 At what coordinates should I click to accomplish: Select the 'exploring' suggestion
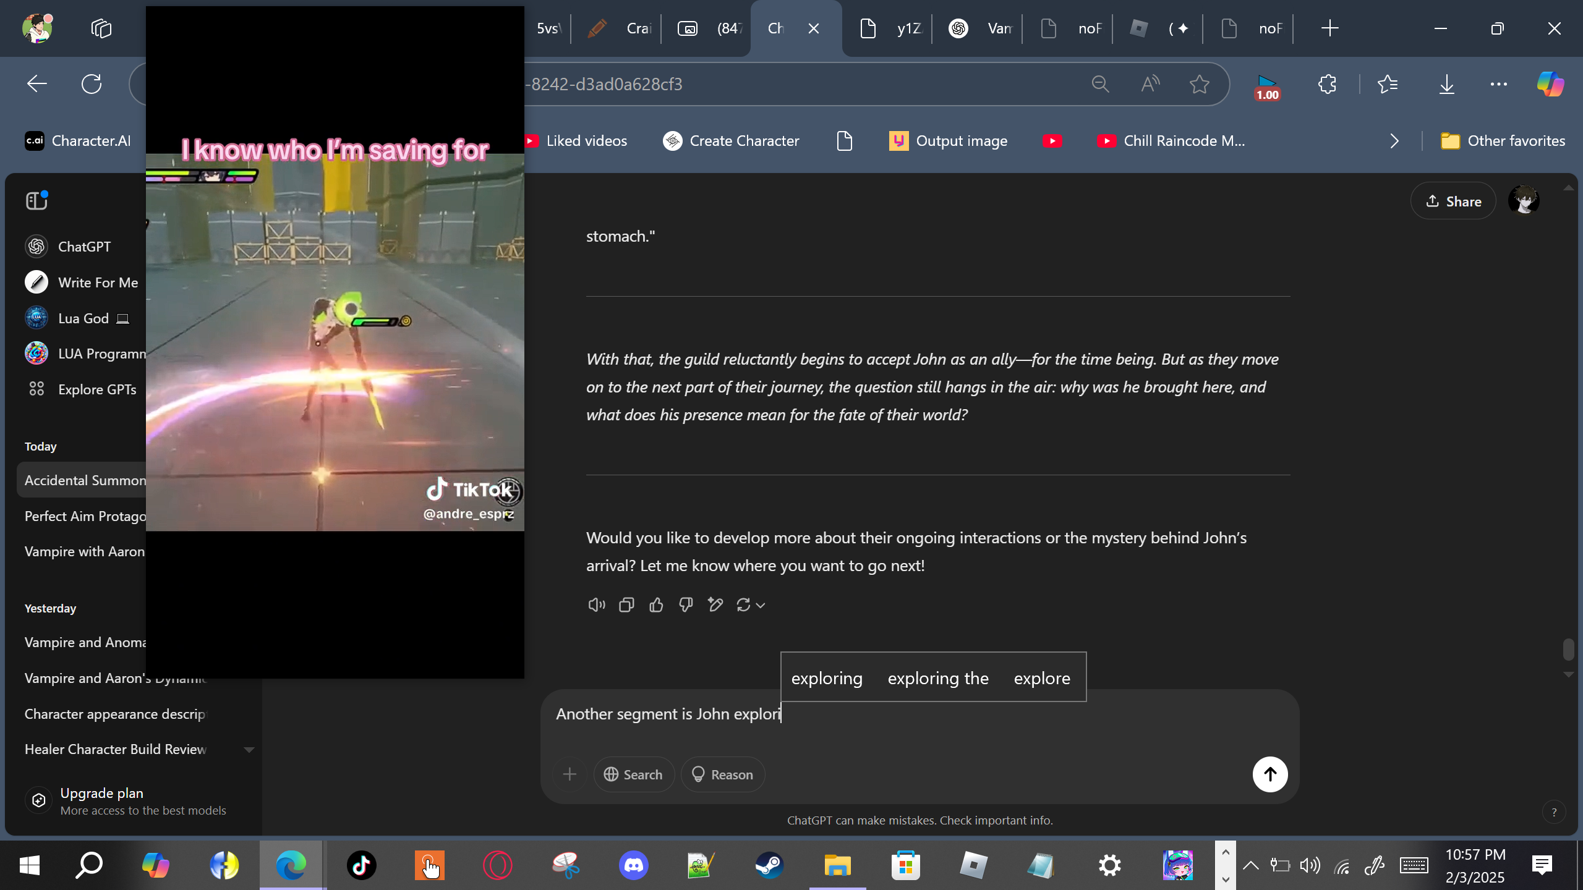827,678
